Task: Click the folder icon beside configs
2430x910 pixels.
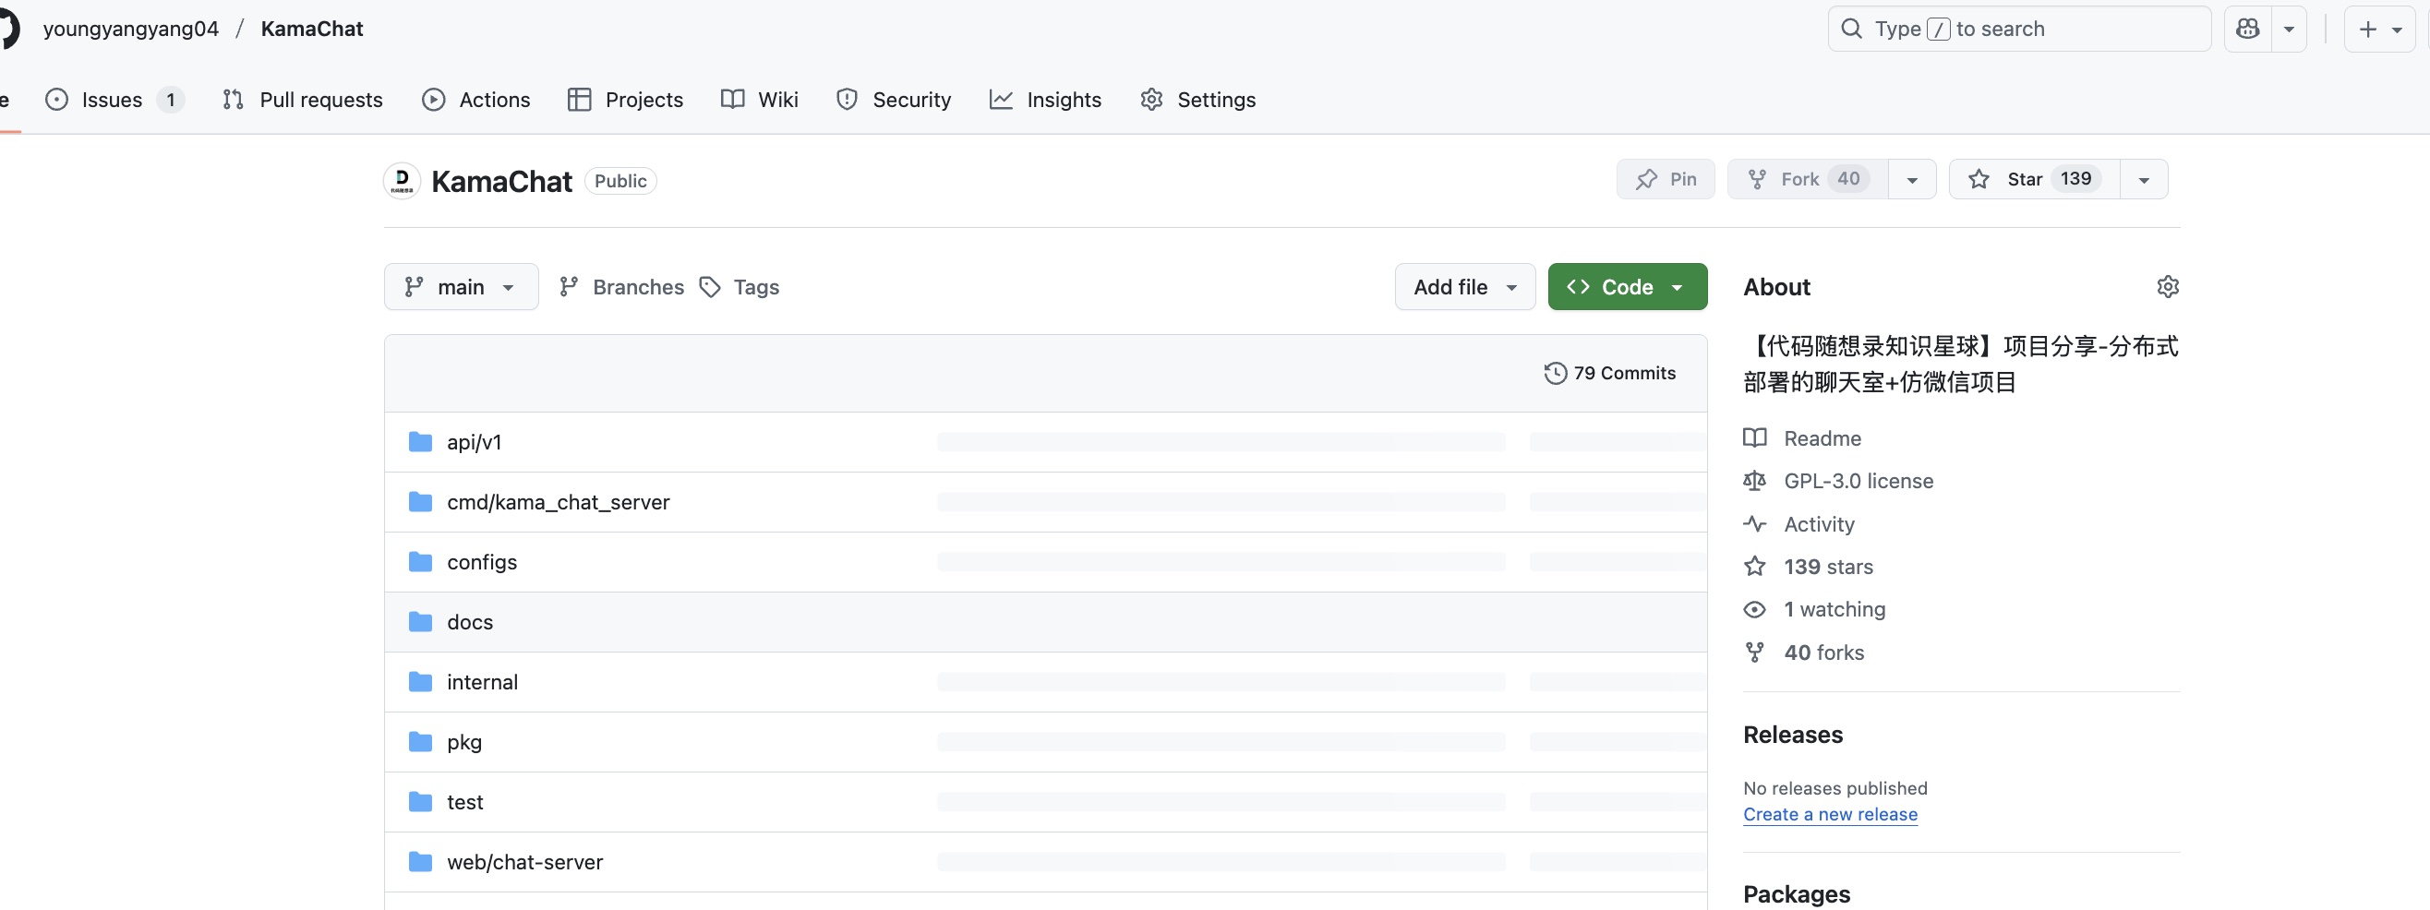Action: [420, 562]
